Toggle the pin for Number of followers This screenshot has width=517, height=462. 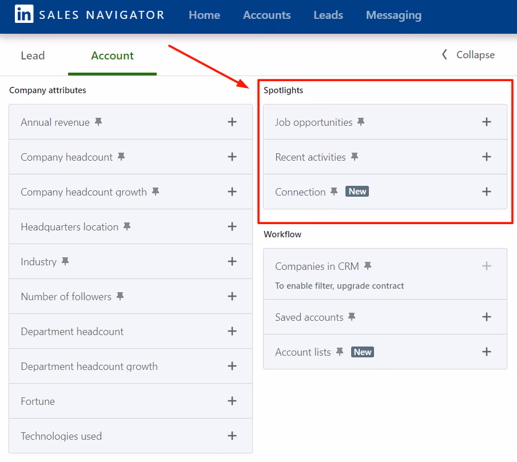[x=120, y=296]
